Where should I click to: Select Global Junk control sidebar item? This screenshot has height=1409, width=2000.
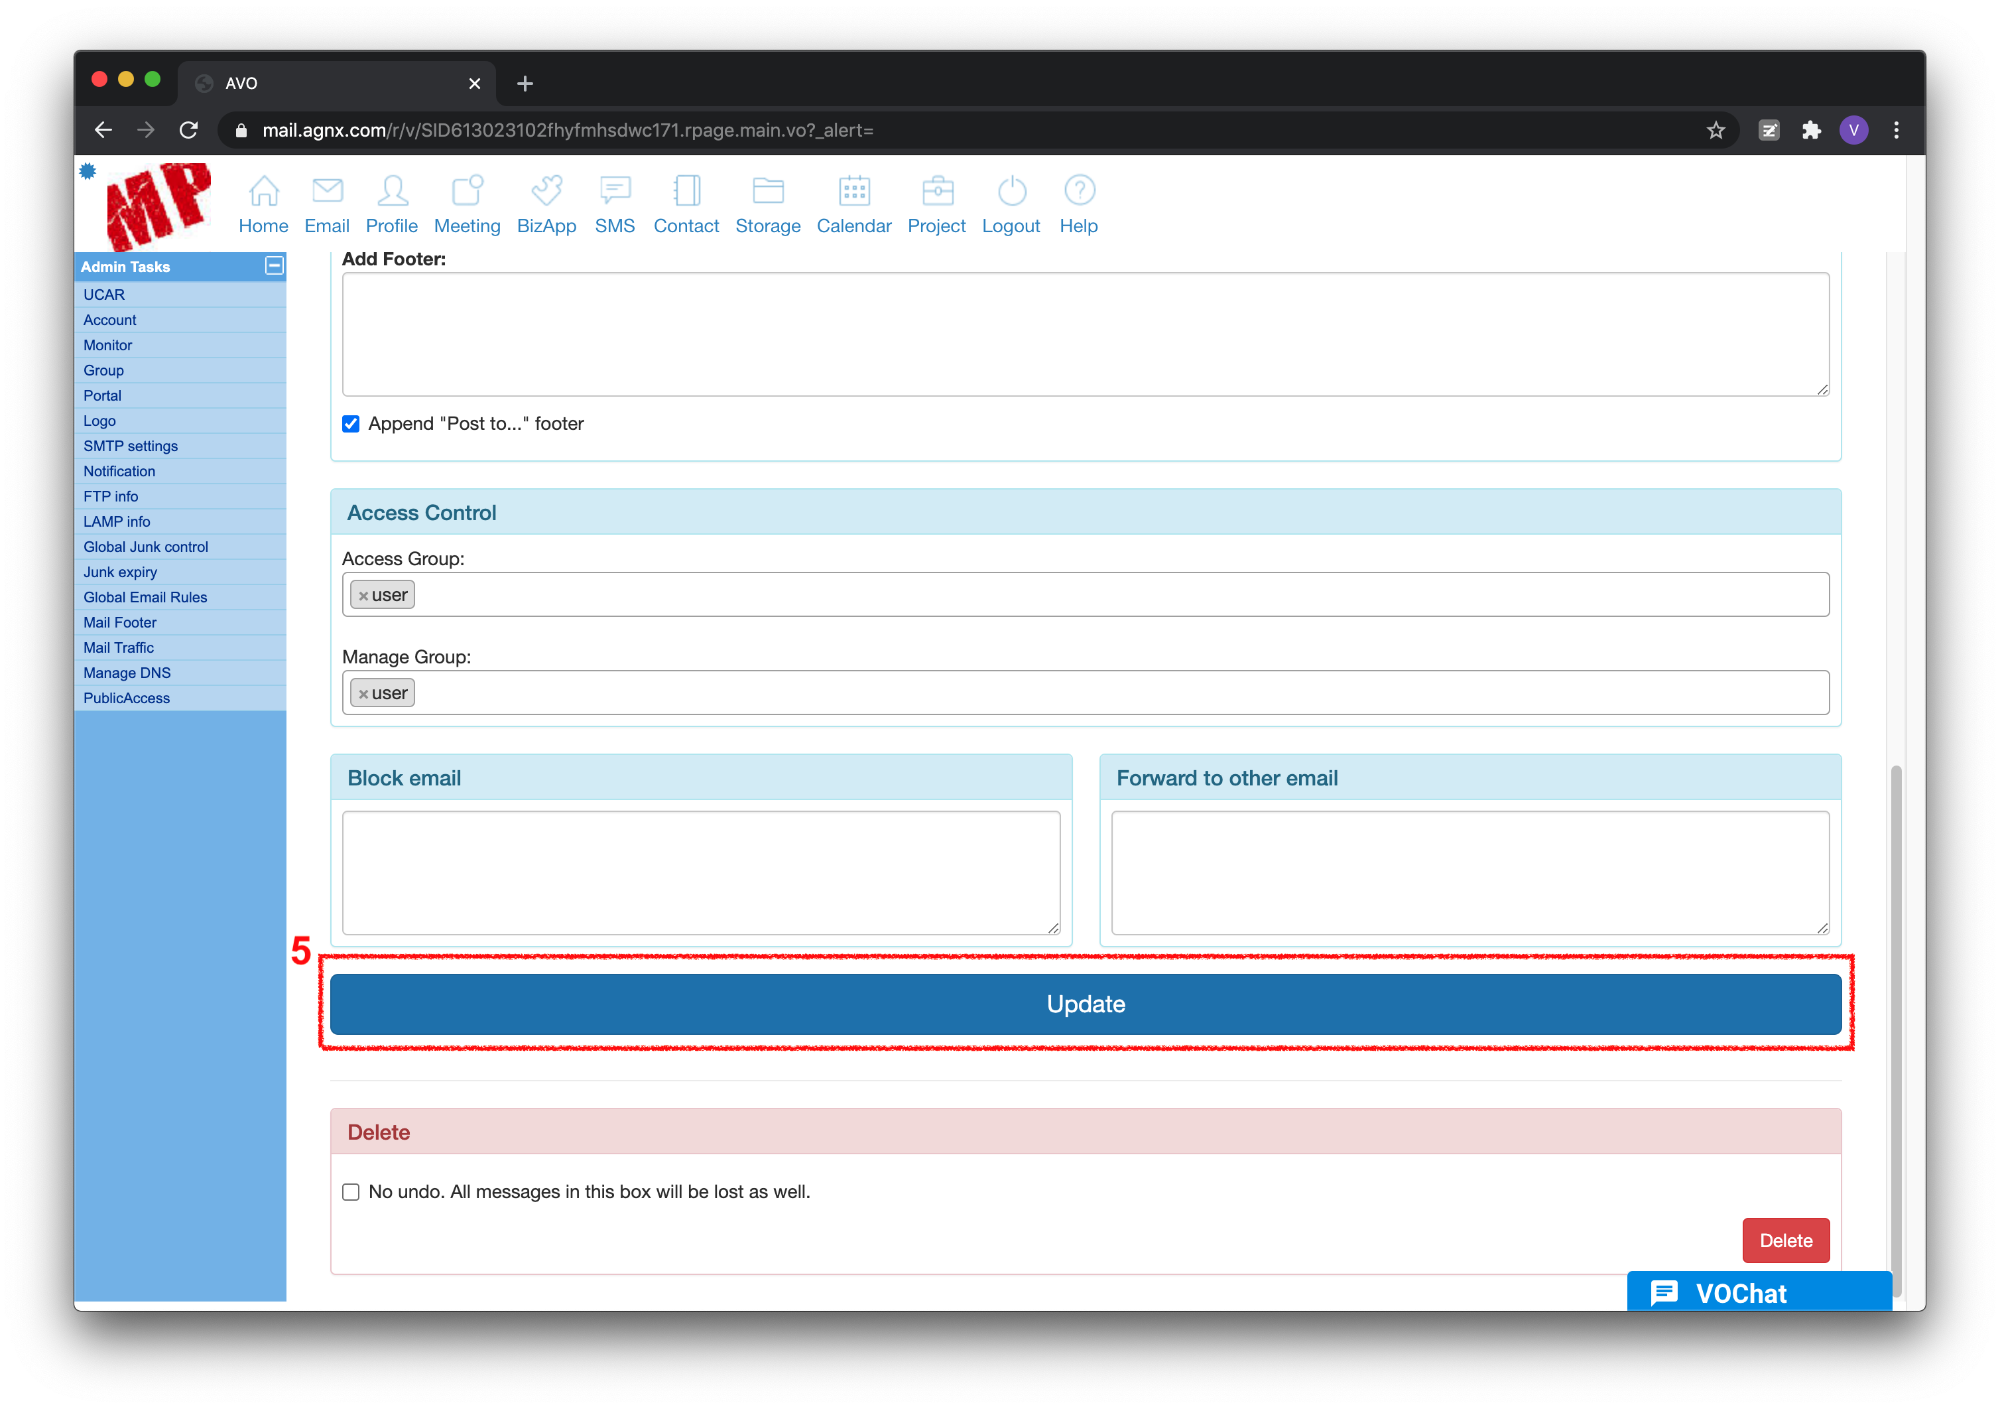145,547
